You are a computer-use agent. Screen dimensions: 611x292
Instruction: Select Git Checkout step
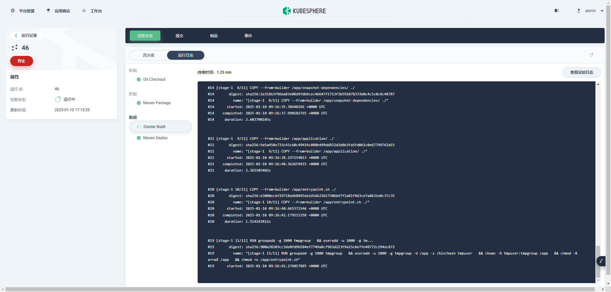[154, 79]
